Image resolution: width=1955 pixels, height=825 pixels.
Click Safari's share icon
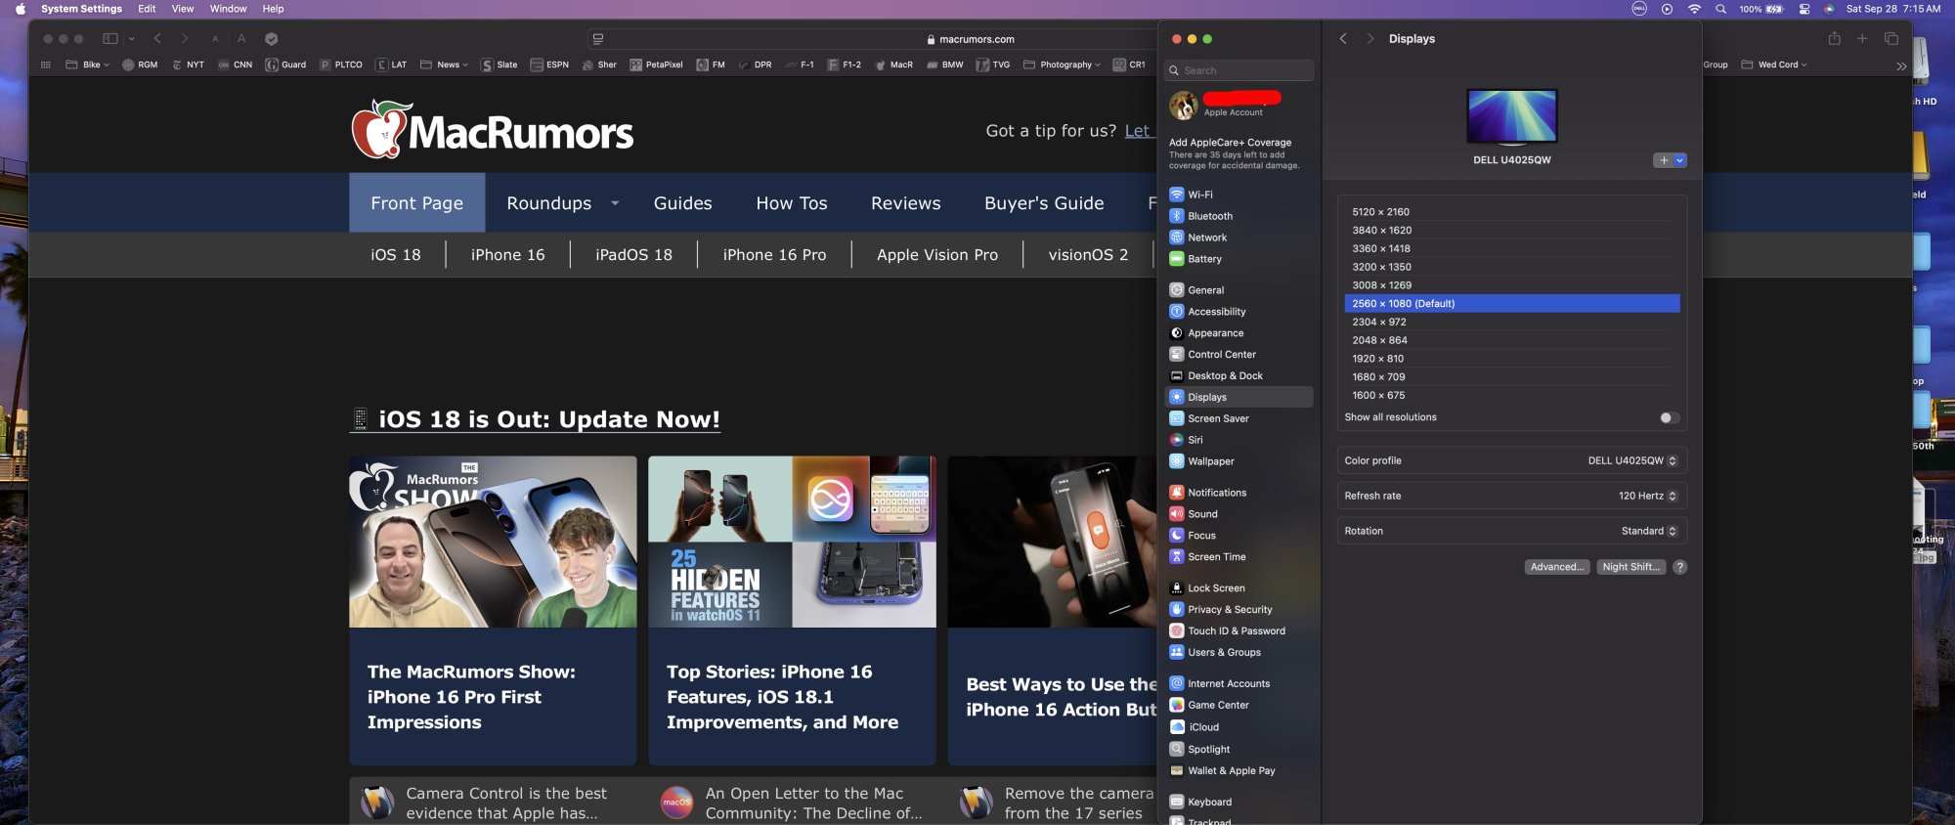pyautogui.click(x=1834, y=38)
